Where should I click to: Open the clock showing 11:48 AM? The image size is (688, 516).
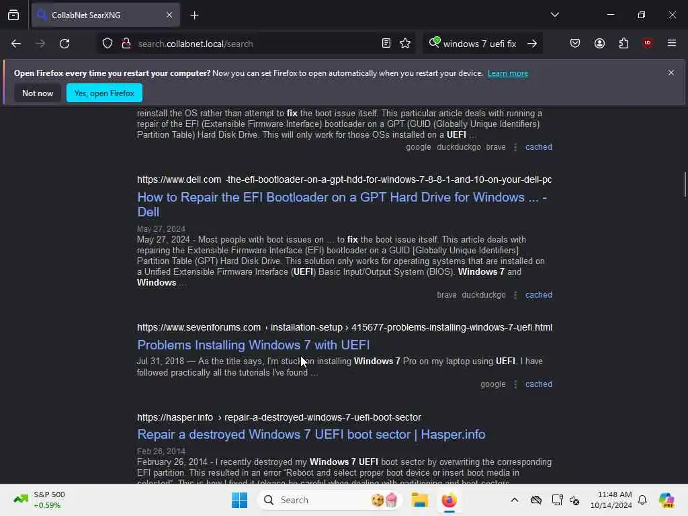611,500
